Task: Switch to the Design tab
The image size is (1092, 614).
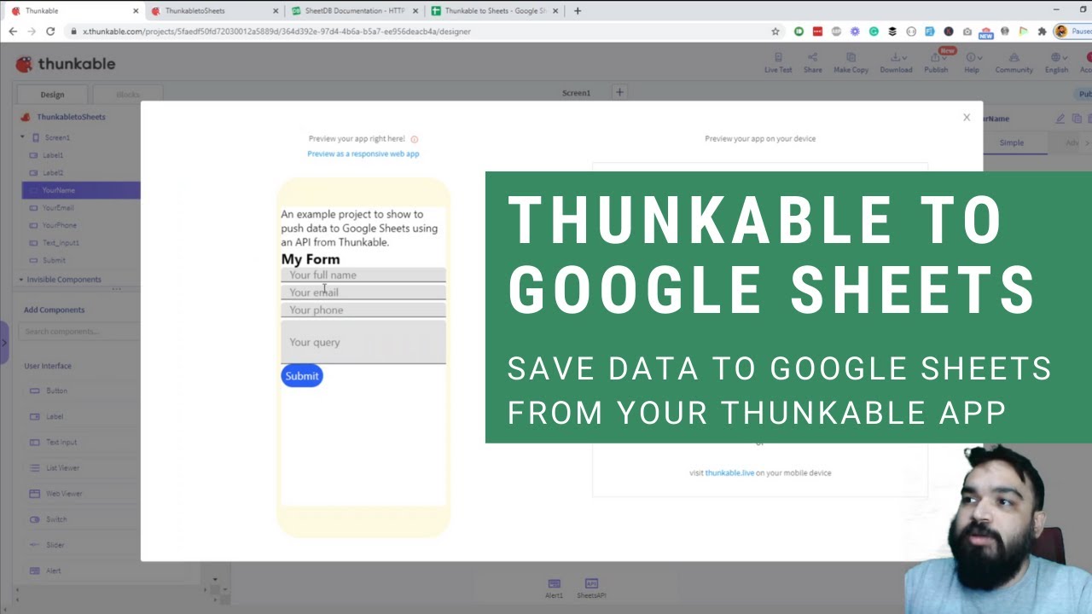Action: click(x=52, y=95)
